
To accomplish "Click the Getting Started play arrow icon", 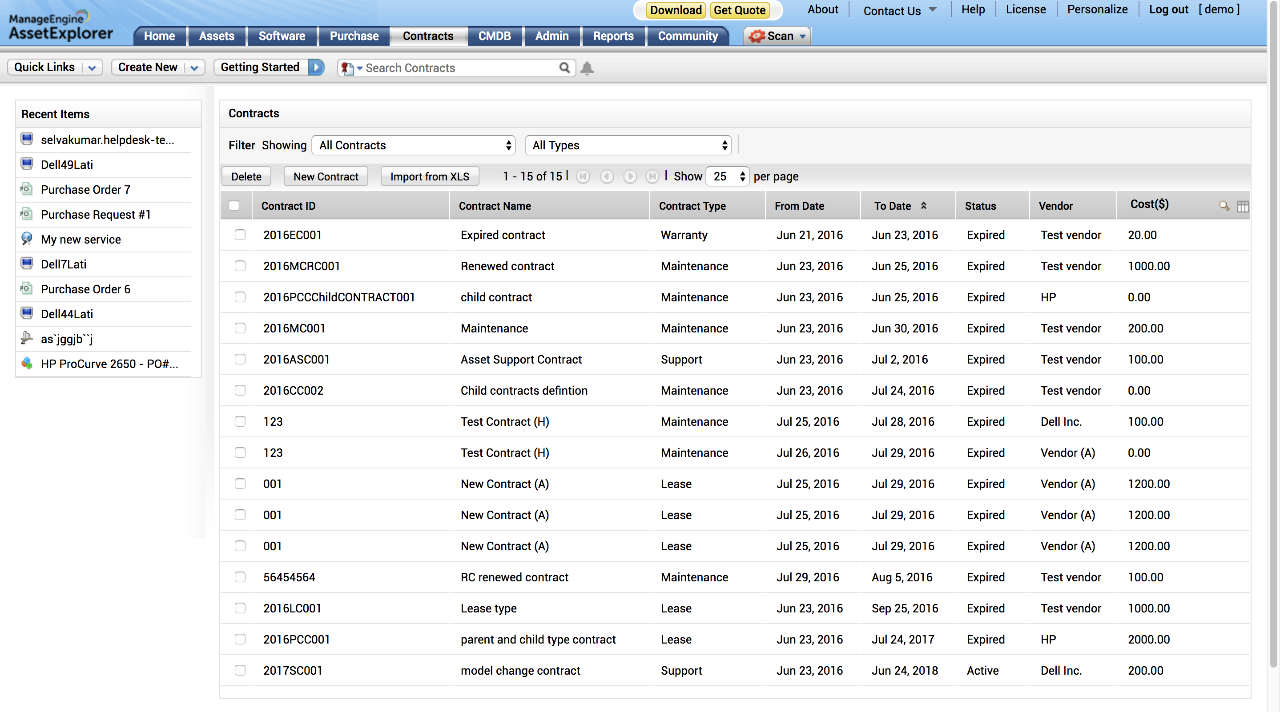I will coord(316,67).
